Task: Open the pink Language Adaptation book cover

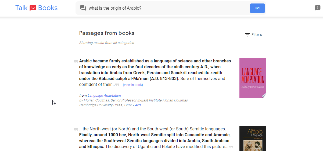Action: [x=253, y=78]
